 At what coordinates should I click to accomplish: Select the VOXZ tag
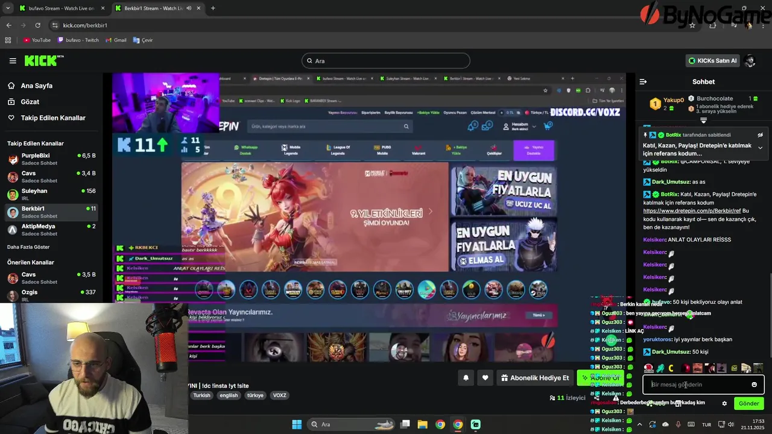pos(279,395)
